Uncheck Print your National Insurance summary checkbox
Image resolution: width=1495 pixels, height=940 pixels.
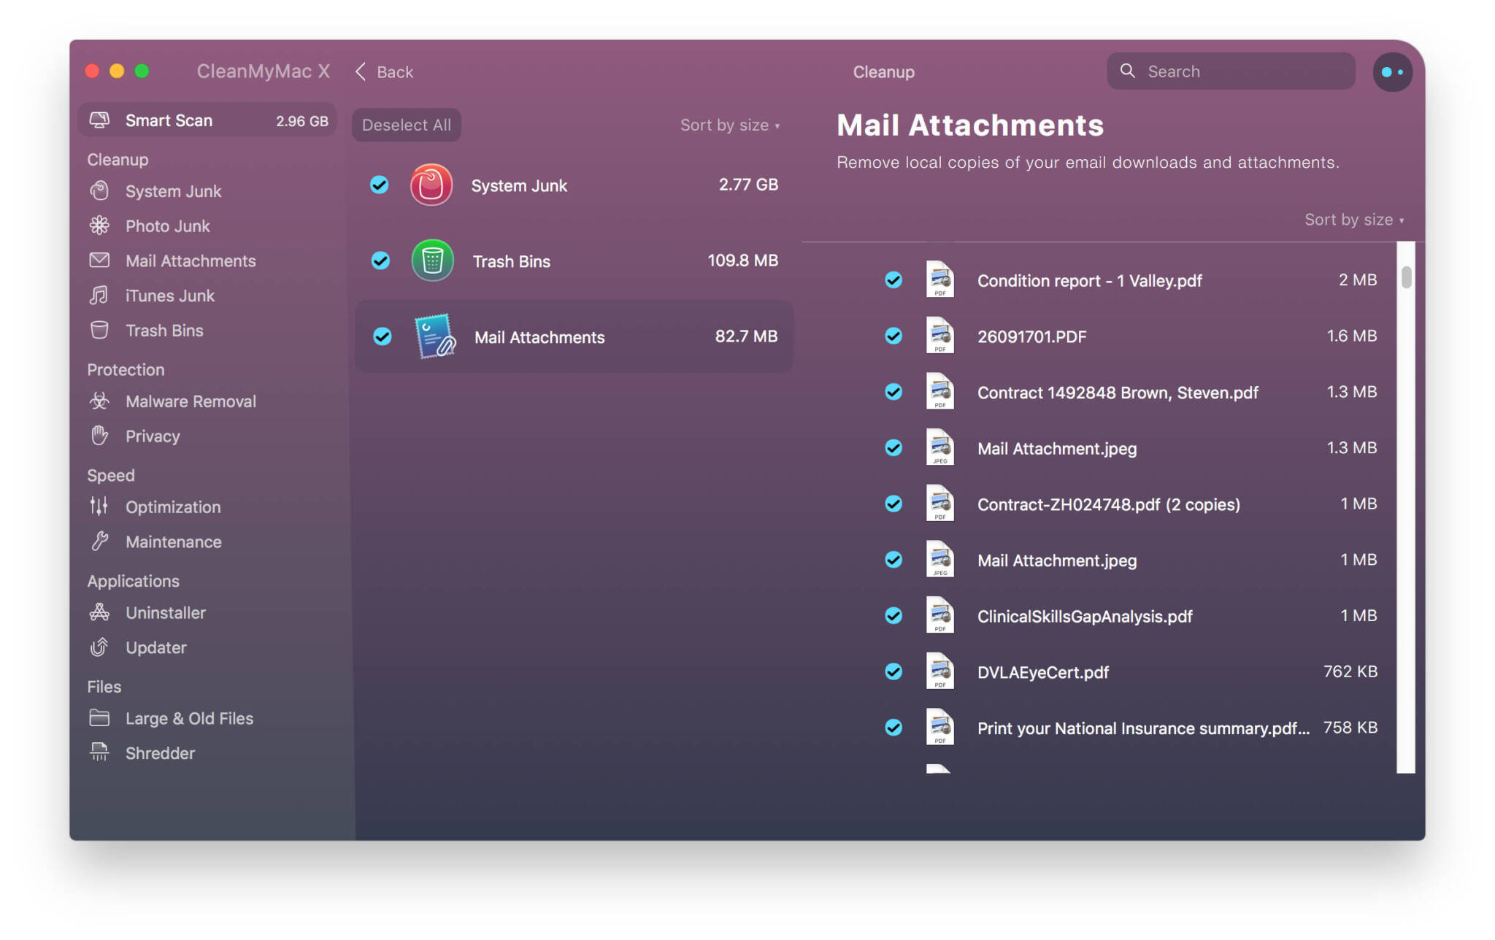893,728
